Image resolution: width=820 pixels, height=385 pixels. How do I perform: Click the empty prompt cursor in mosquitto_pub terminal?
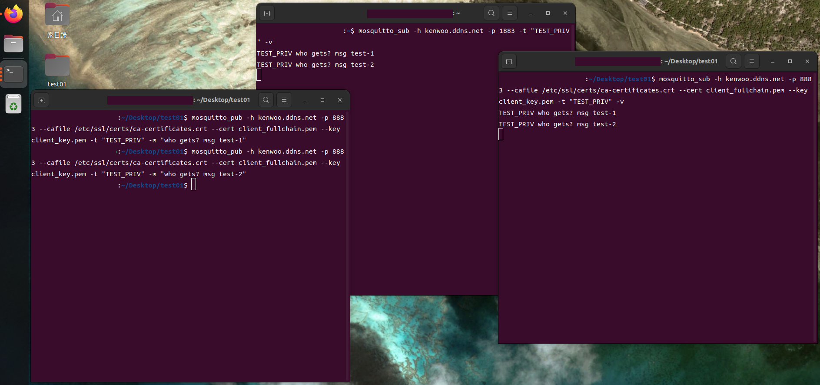(x=194, y=185)
